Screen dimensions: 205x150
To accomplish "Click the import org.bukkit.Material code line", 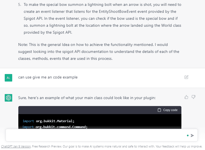I will pos(49,121).
